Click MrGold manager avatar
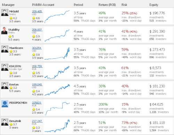This screenshot has height=135, width=174. 5,12
